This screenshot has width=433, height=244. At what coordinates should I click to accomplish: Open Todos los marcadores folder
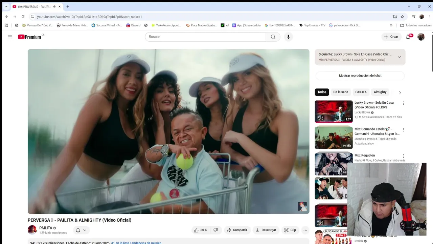pos(416,25)
